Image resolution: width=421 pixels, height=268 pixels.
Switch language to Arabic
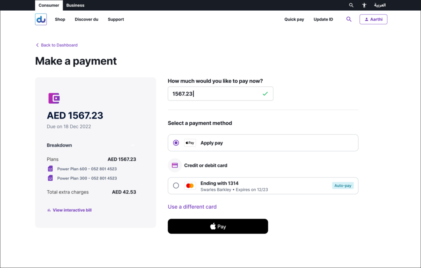click(x=379, y=5)
